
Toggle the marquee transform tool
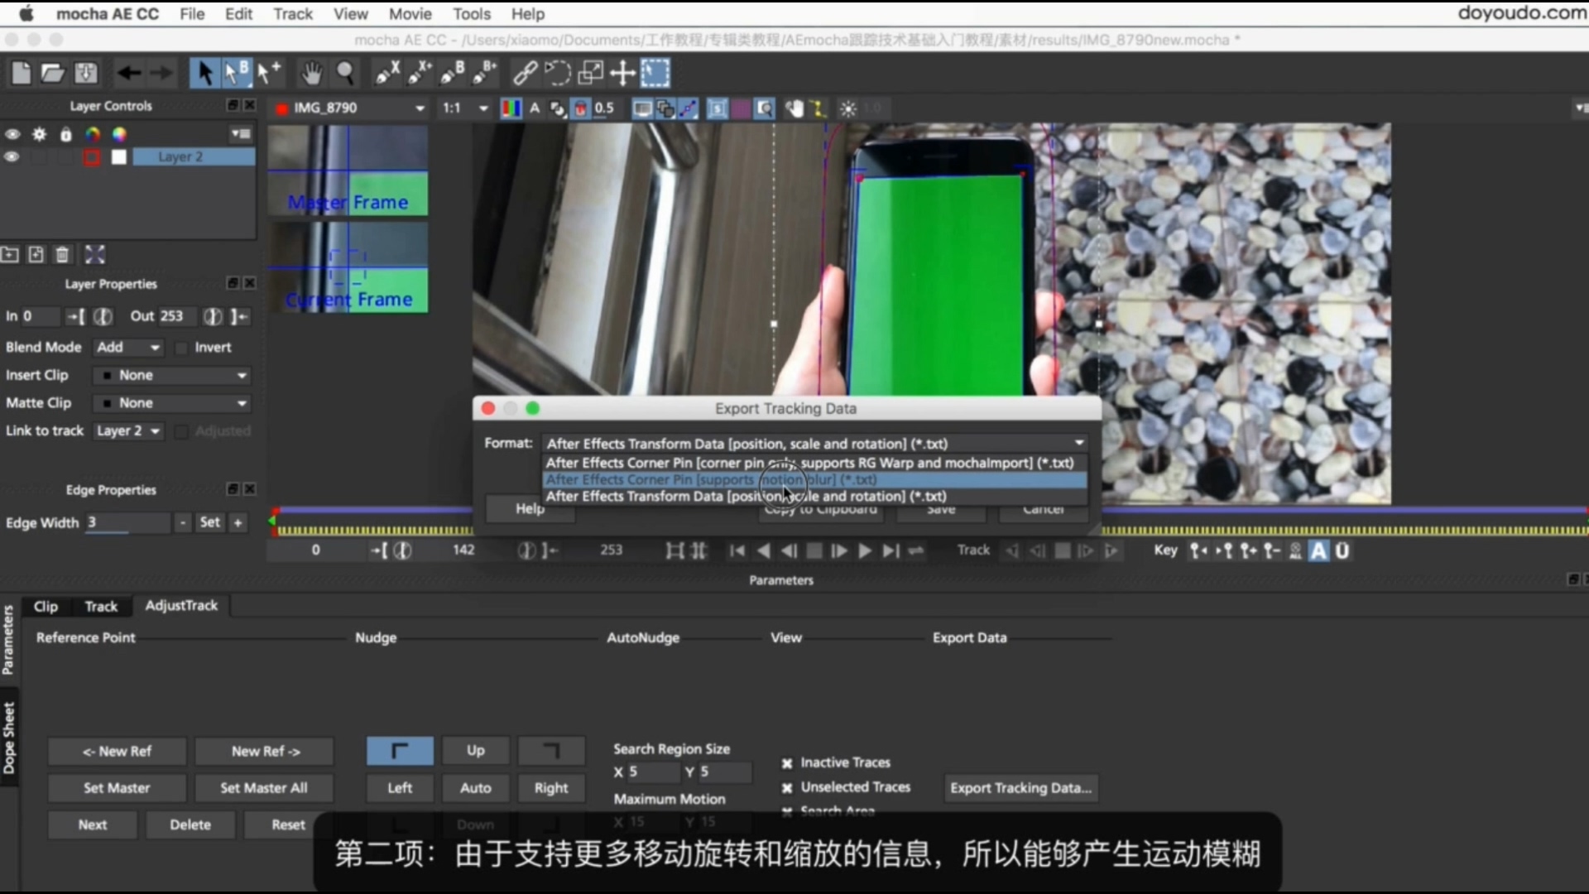(x=655, y=74)
